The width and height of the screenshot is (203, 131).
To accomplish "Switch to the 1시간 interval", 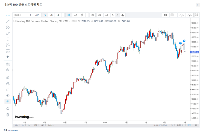I will [x=37, y=15].
